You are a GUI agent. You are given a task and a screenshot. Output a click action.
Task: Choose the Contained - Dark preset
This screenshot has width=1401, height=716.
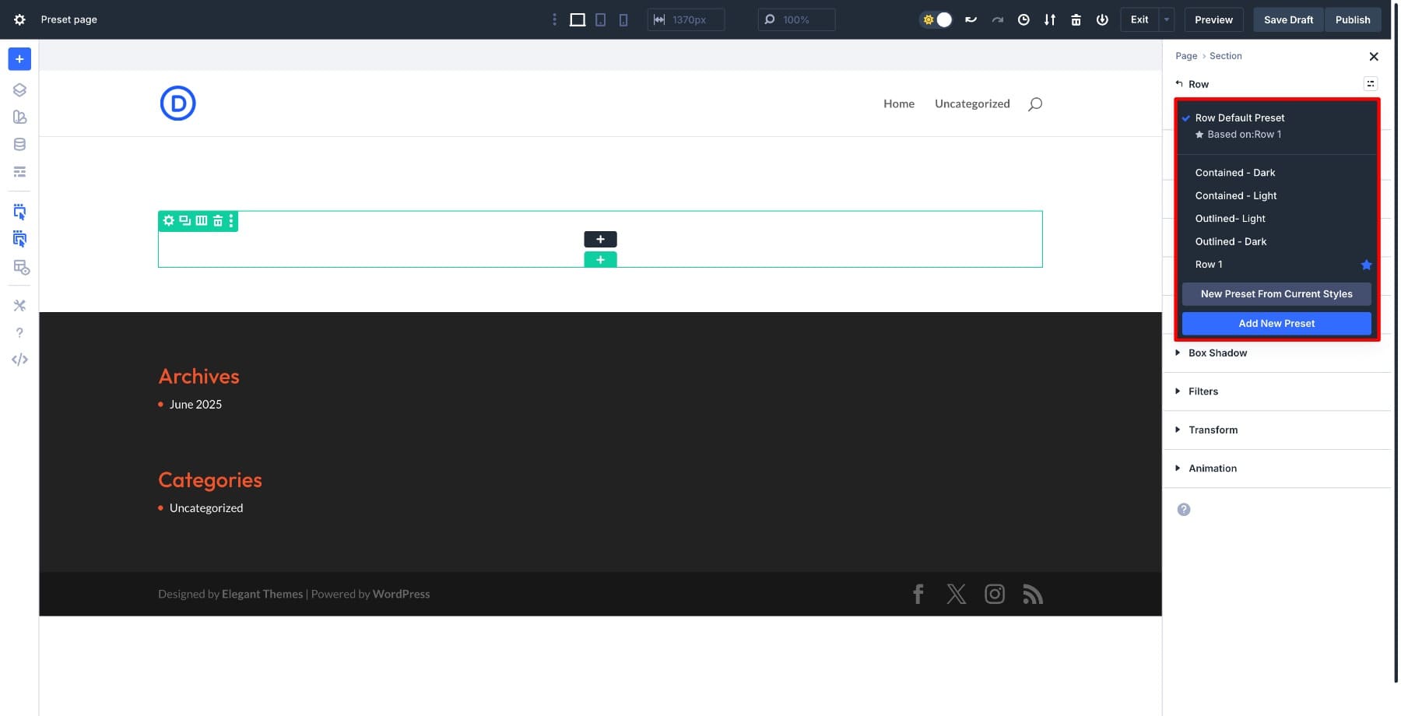point(1234,173)
